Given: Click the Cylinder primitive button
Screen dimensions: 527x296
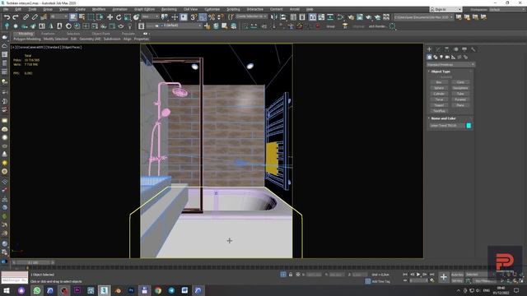Looking at the screenshot, I should click(439, 94).
